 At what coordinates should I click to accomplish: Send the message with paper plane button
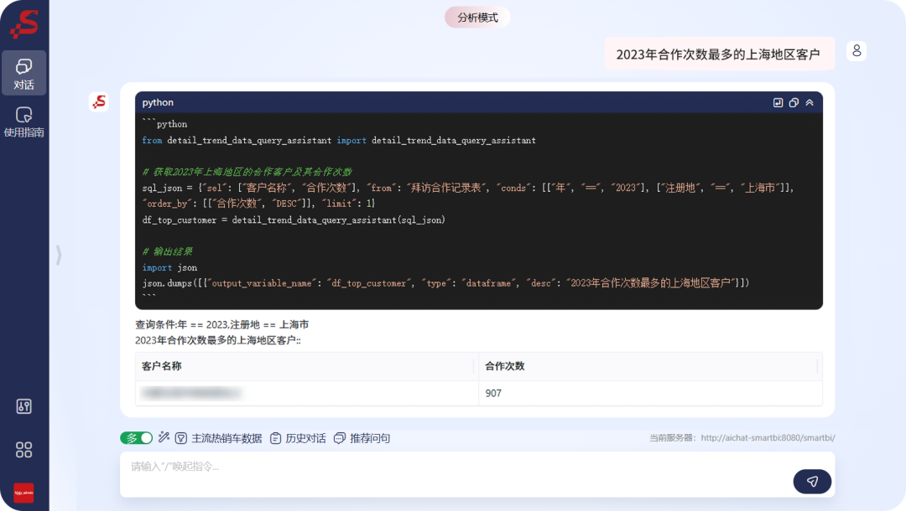tap(812, 481)
